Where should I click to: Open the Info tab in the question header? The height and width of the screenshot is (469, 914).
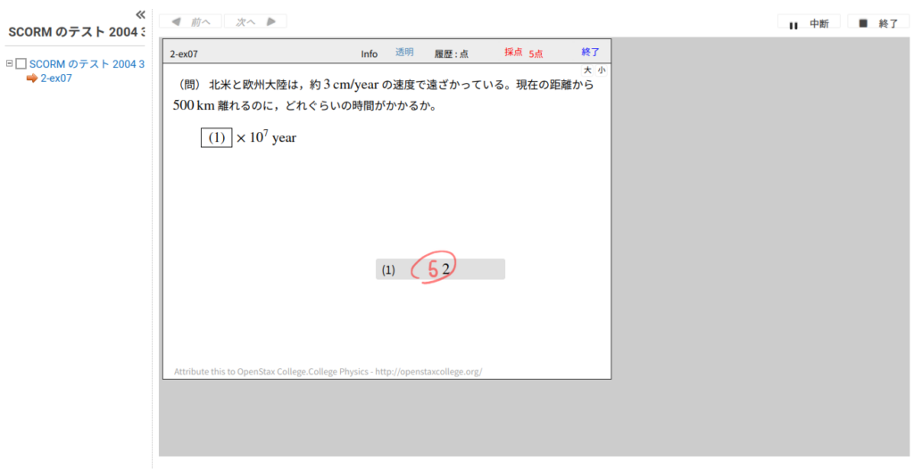click(x=369, y=53)
